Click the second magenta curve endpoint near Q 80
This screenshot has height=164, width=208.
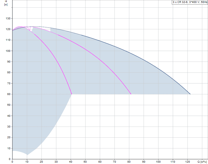click(x=131, y=94)
